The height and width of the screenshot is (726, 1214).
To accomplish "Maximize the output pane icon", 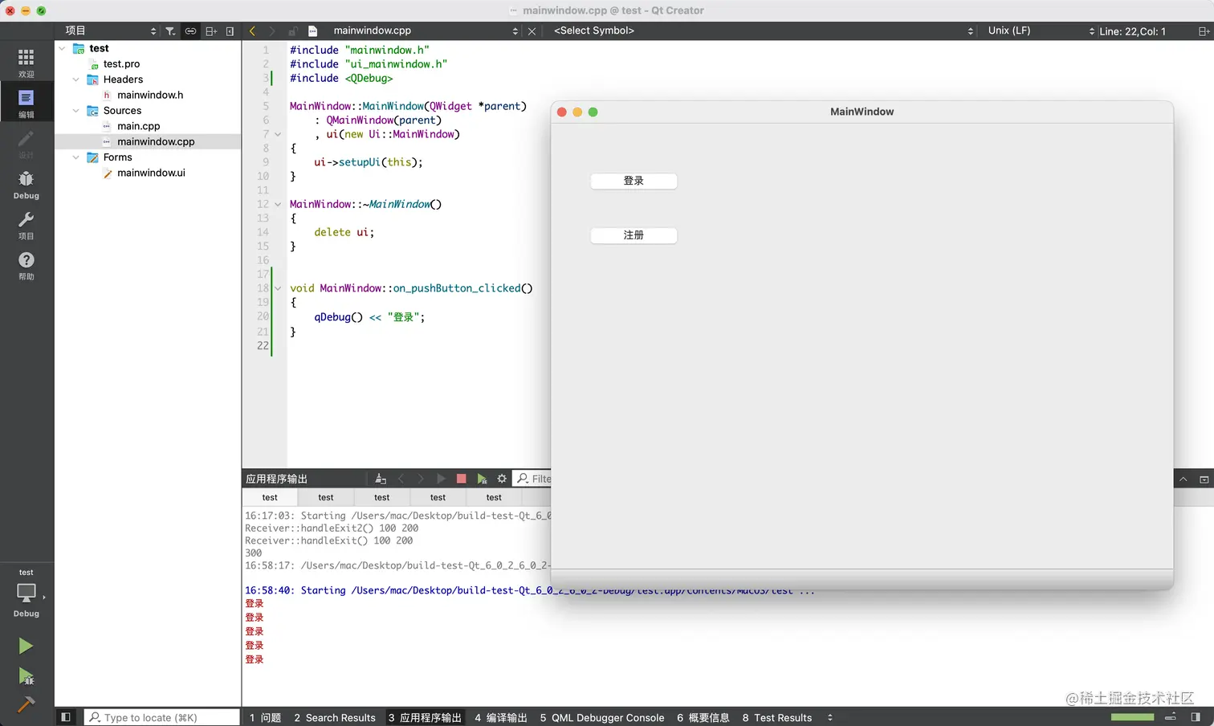I will click(x=1204, y=479).
